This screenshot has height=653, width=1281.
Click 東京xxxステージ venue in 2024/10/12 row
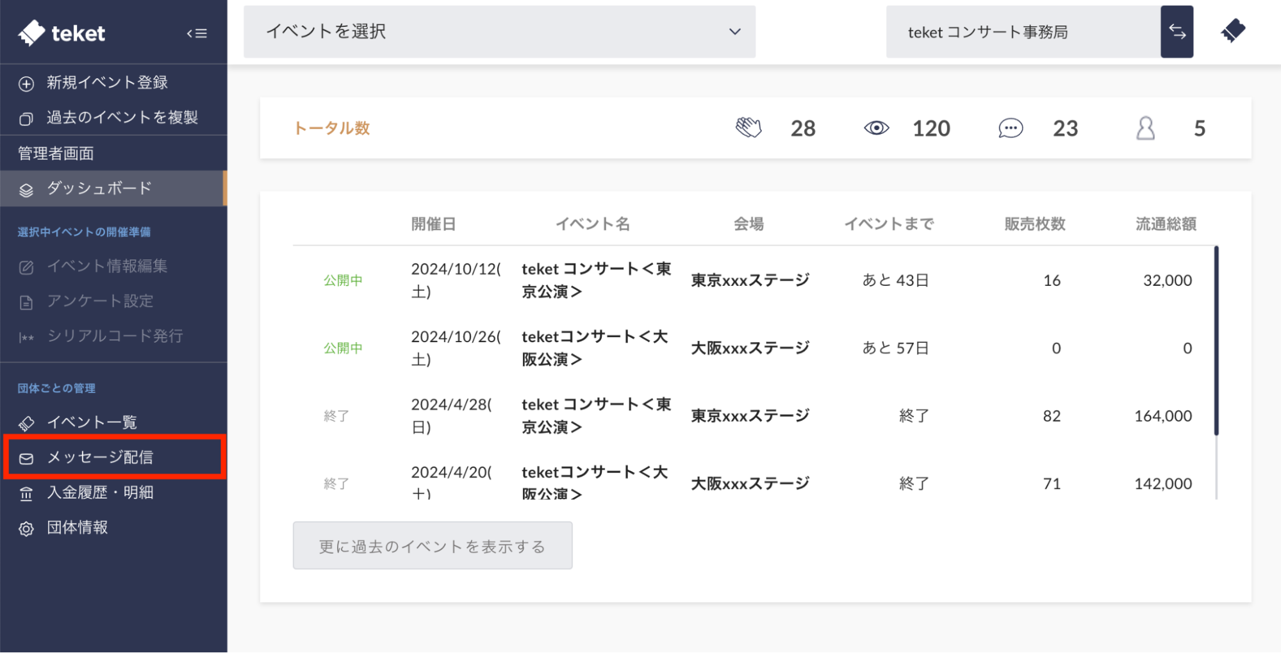click(x=750, y=280)
